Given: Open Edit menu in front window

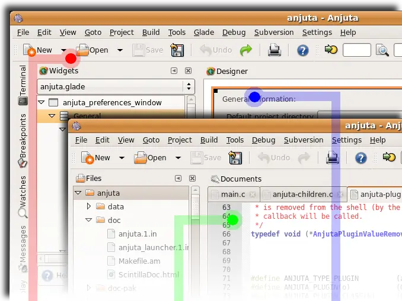Looking at the screenshot, I should [103, 140].
